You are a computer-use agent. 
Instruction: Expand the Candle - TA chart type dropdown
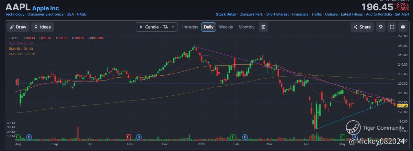point(157,27)
